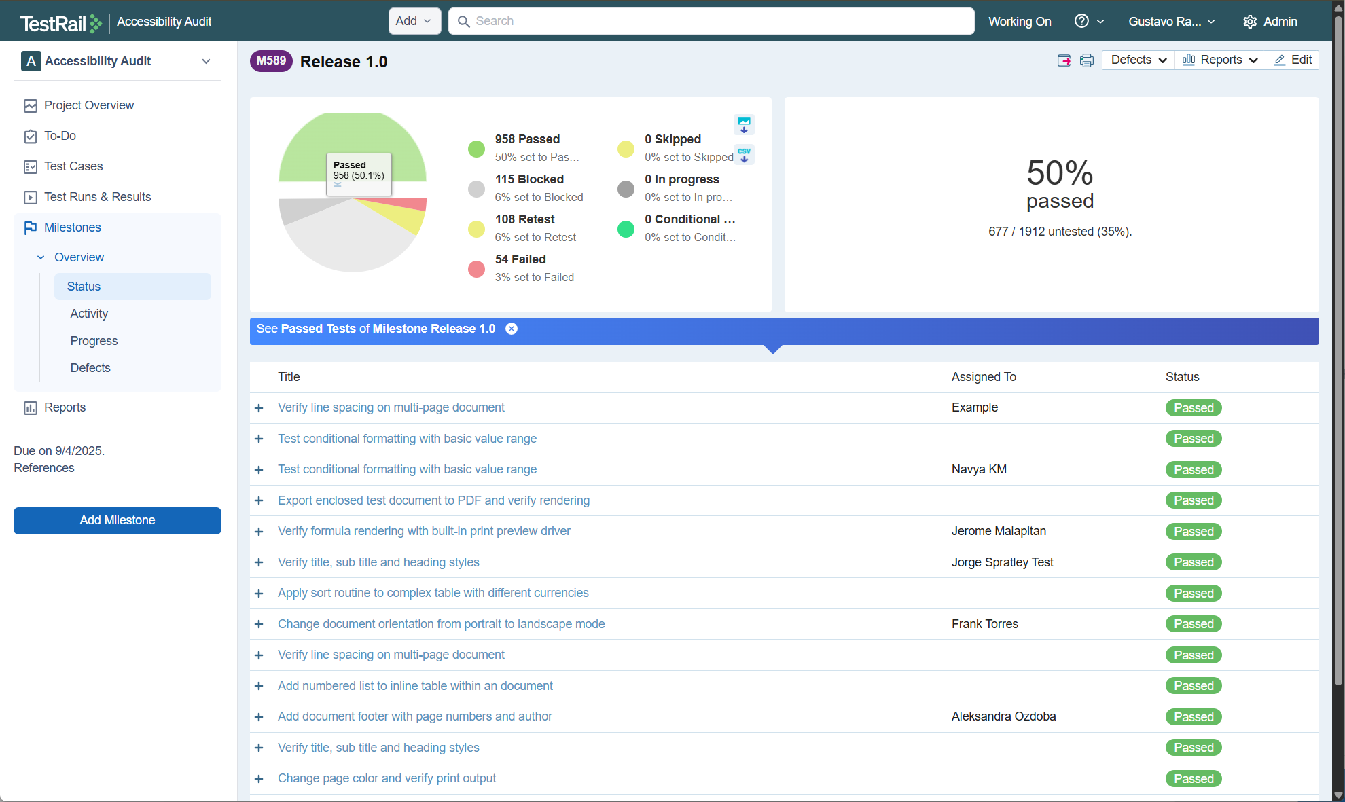Click the Admin gear icon
The width and height of the screenshot is (1345, 802).
coord(1250,22)
